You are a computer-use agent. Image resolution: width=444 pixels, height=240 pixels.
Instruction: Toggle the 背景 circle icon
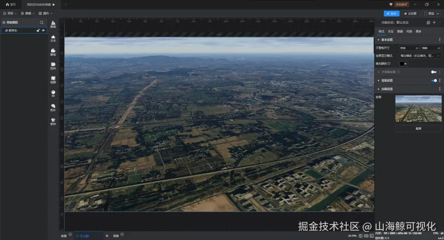coord(122,234)
